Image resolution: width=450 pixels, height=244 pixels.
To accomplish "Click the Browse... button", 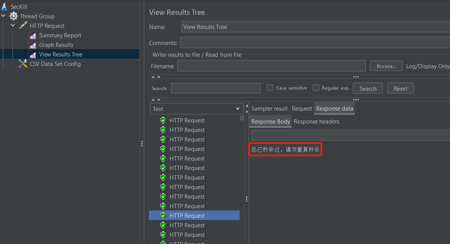I will click(386, 66).
